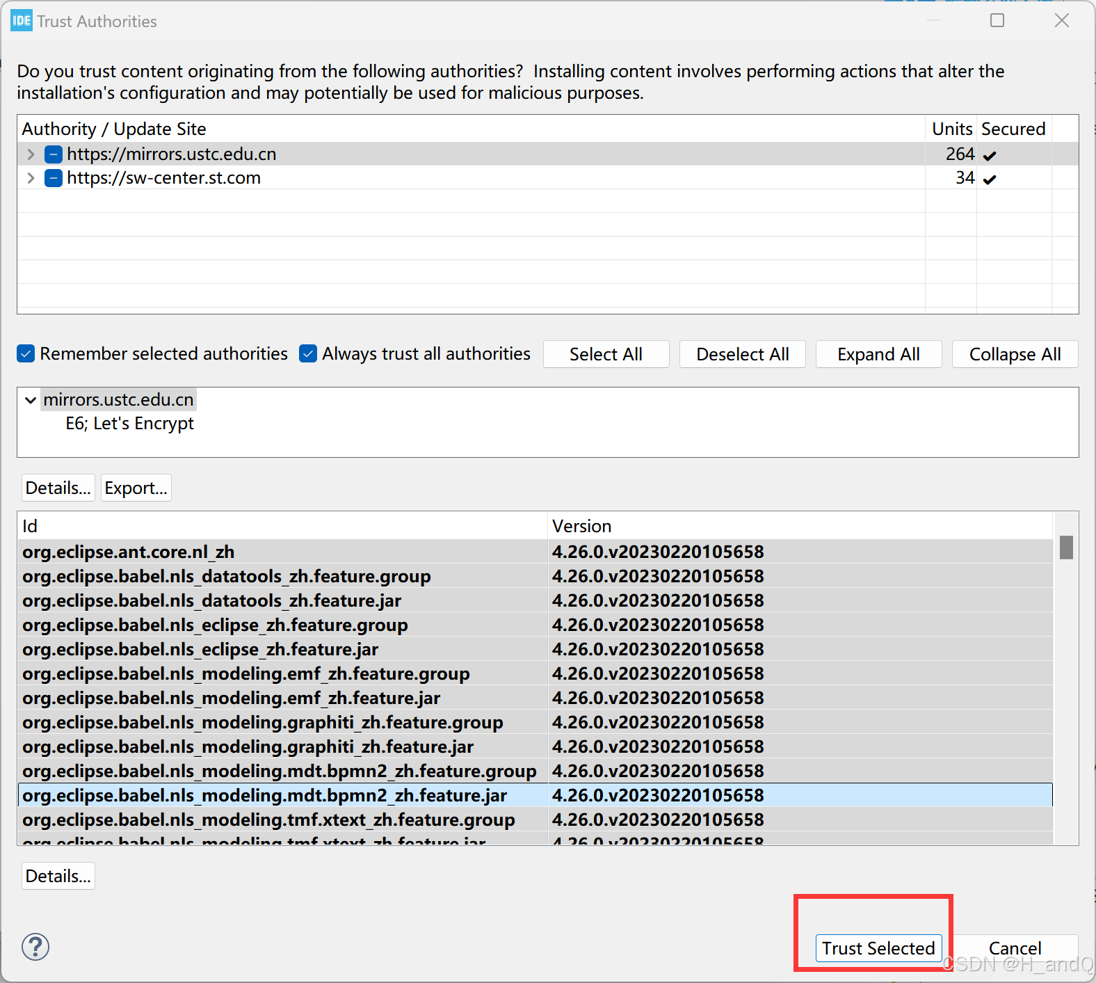
Task: Select the https://mirrors.ustc.edu.cn row text
Action: pyautogui.click(x=172, y=154)
